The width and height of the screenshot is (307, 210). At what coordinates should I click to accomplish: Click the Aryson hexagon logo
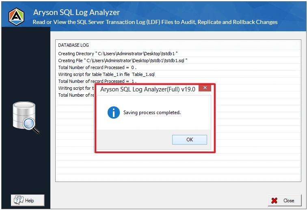coord(16,17)
